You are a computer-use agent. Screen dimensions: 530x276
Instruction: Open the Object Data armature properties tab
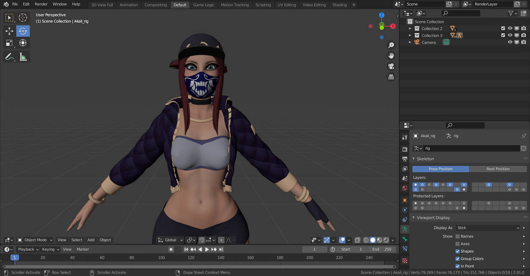coord(405,229)
